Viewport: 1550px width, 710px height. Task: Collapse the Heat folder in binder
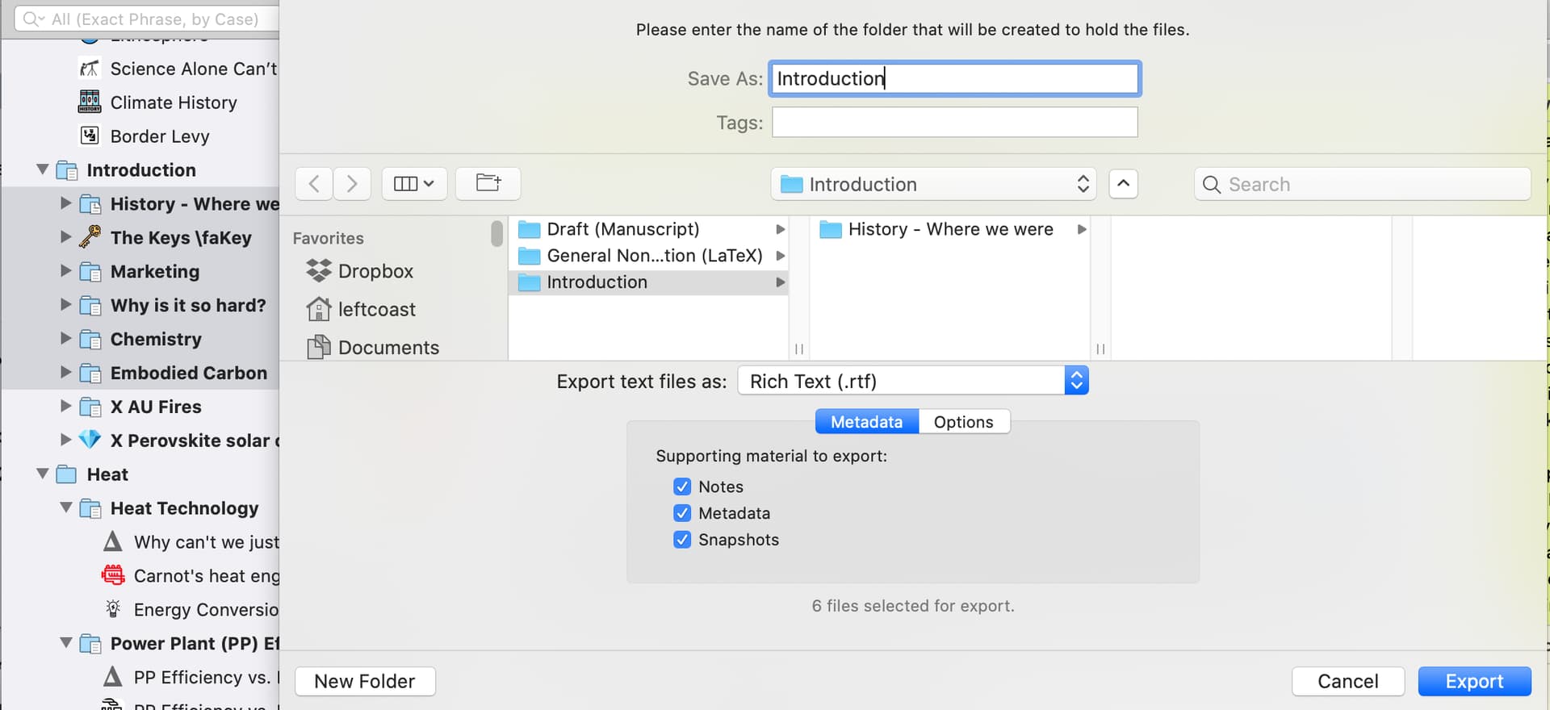pyautogui.click(x=43, y=474)
